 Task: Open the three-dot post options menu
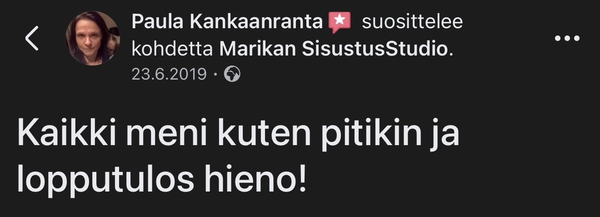[x=568, y=39]
